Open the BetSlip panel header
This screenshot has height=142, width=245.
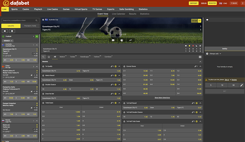pyautogui.click(x=225, y=48)
